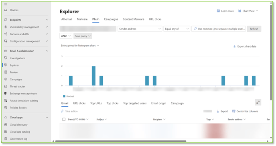The height and width of the screenshot is (146, 276).
Task: Click the Refresh button
Action: coord(254,29)
